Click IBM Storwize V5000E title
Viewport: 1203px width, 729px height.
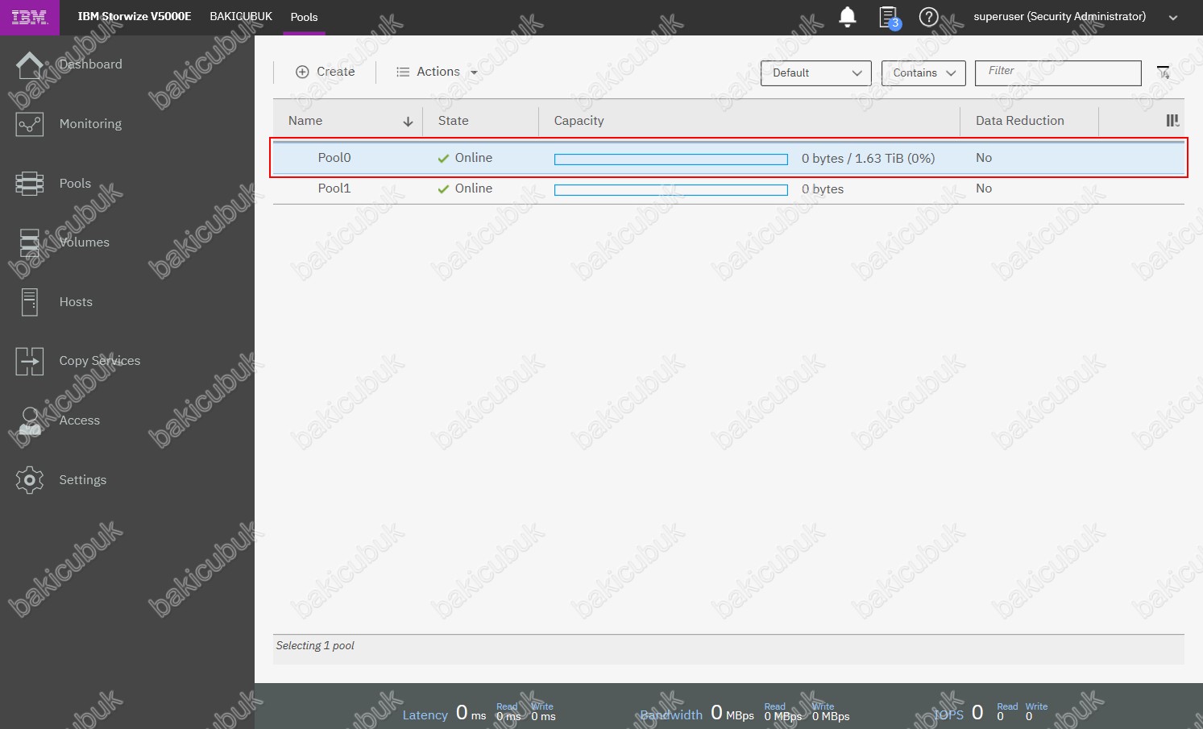click(x=135, y=16)
